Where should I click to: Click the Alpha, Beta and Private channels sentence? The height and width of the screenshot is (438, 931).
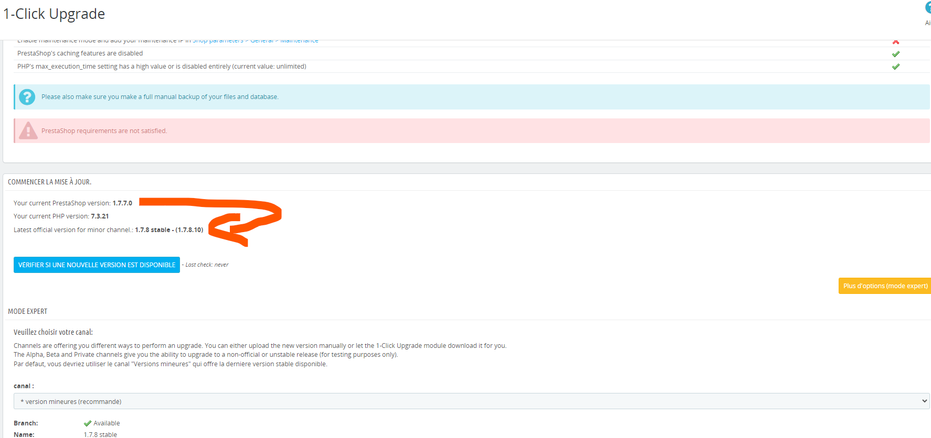point(206,355)
